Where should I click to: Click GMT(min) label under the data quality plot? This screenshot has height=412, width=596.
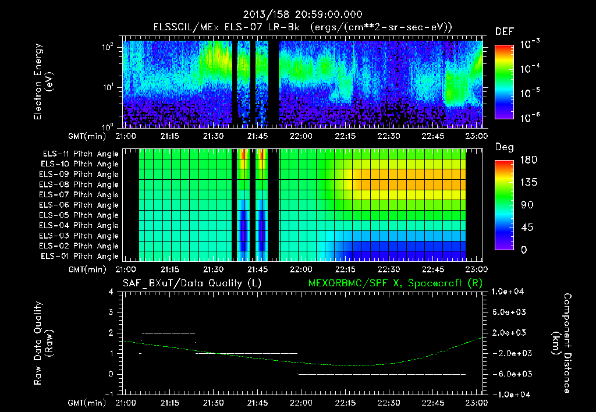pos(87,403)
